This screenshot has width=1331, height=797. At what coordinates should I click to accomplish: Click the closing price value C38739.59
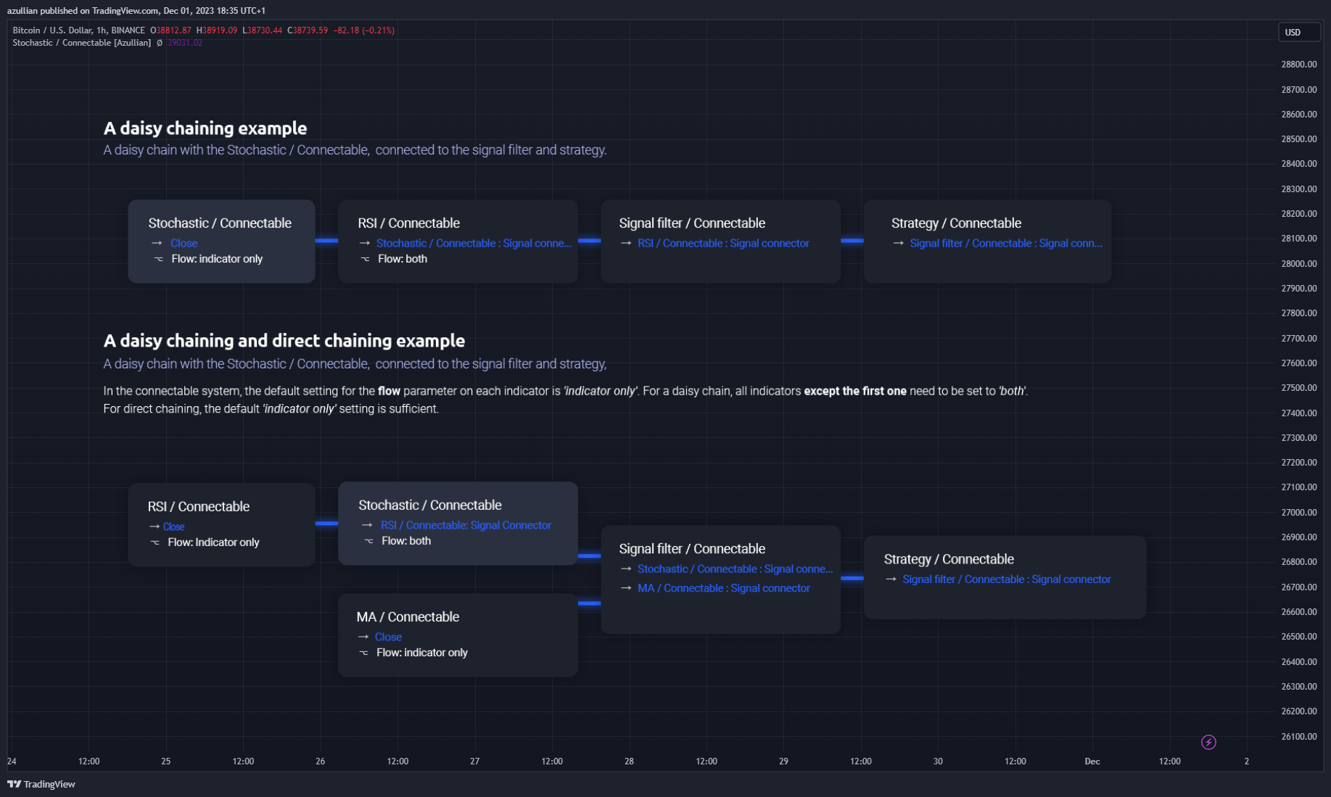click(308, 30)
